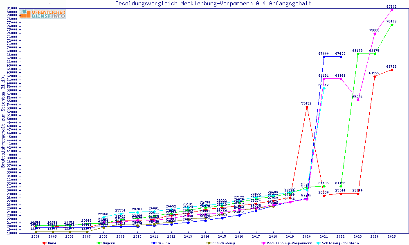
Task: Click the red data point labeled 63739
Action: point(392,70)
